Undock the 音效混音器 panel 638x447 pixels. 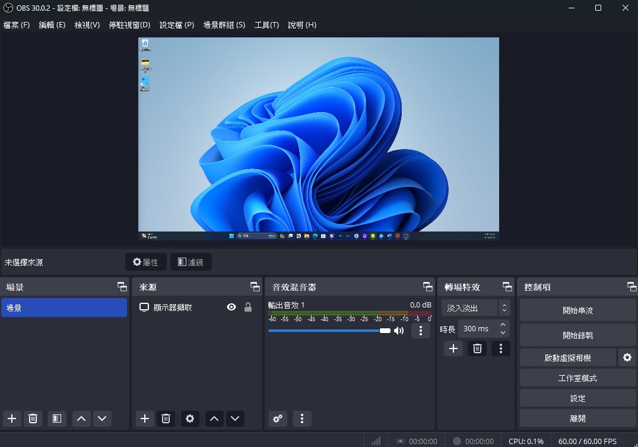[x=427, y=287]
